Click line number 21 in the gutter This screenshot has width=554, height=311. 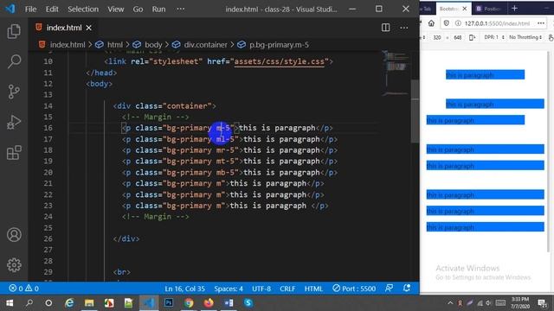[48, 183]
